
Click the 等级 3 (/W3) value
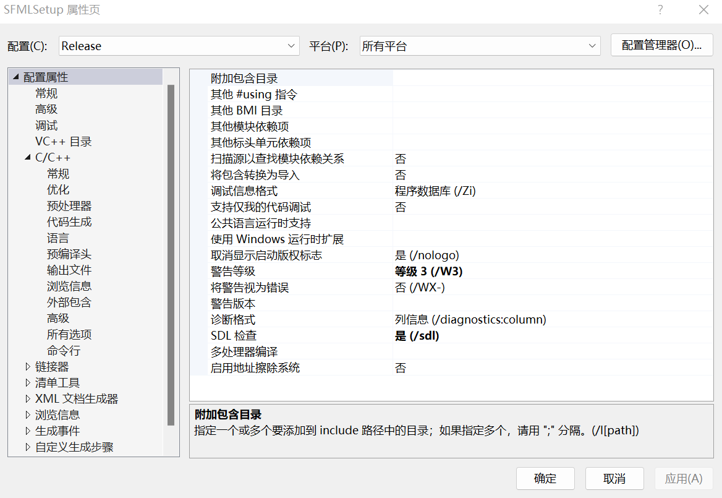(x=429, y=272)
